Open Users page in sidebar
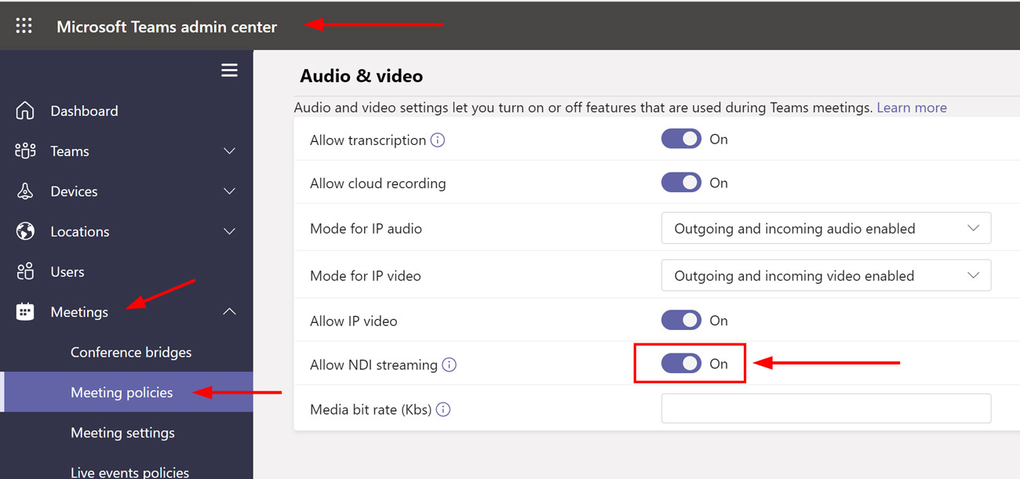 [67, 272]
